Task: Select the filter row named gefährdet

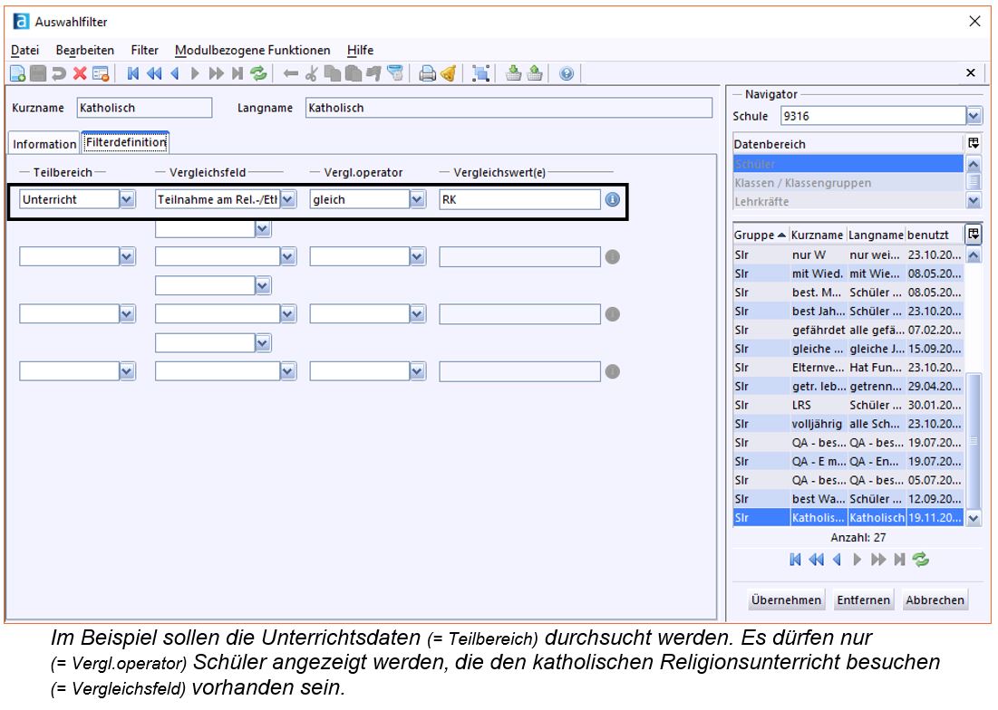Action: pos(848,330)
